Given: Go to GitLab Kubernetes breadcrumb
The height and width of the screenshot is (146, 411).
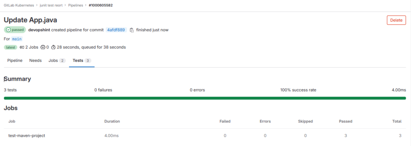Looking at the screenshot, I should [x=18, y=5].
